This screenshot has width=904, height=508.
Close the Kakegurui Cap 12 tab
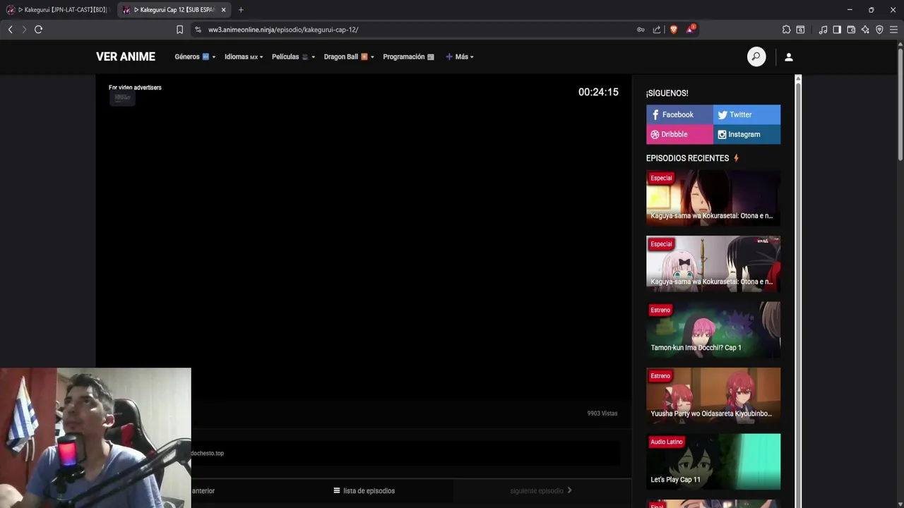(x=223, y=10)
